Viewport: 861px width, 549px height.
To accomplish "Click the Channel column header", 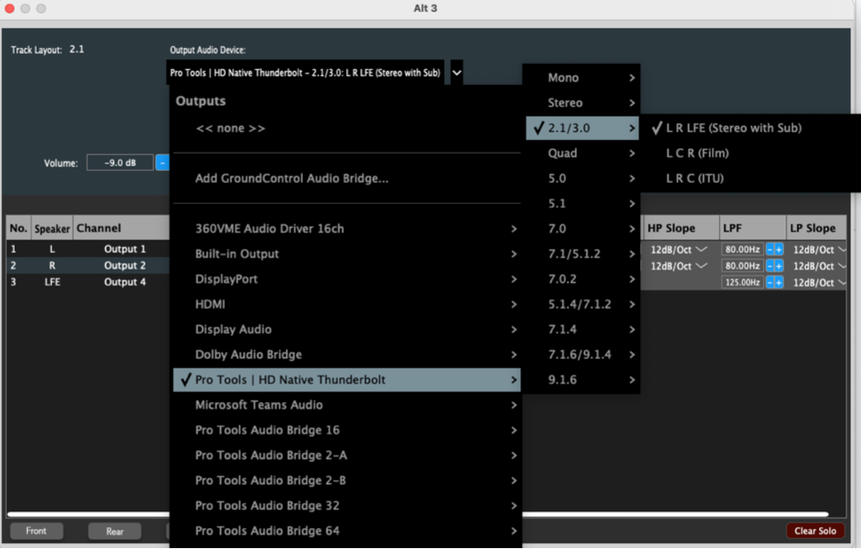I will [122, 229].
